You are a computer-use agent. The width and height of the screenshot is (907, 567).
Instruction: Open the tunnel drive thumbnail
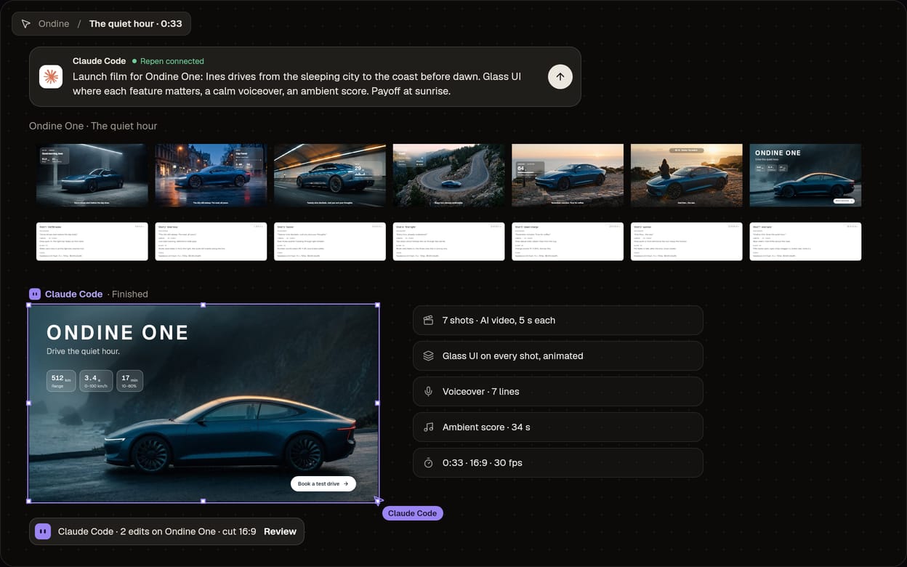[x=330, y=175]
